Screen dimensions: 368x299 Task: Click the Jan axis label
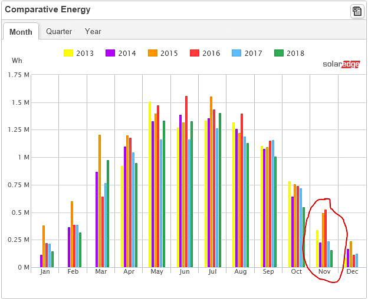tap(45, 271)
